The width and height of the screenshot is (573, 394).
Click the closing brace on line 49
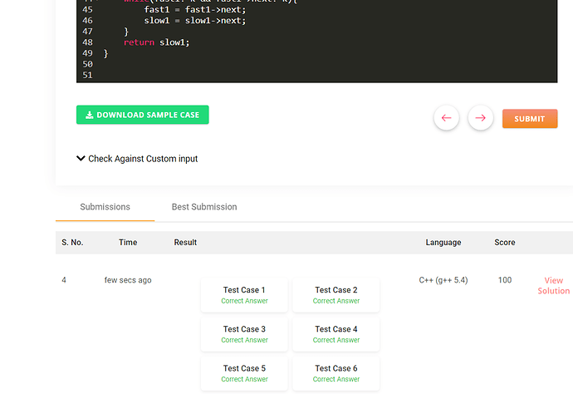pos(106,54)
